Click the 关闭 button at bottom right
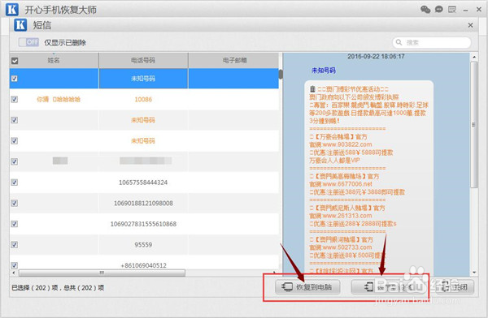 [x=455, y=287]
